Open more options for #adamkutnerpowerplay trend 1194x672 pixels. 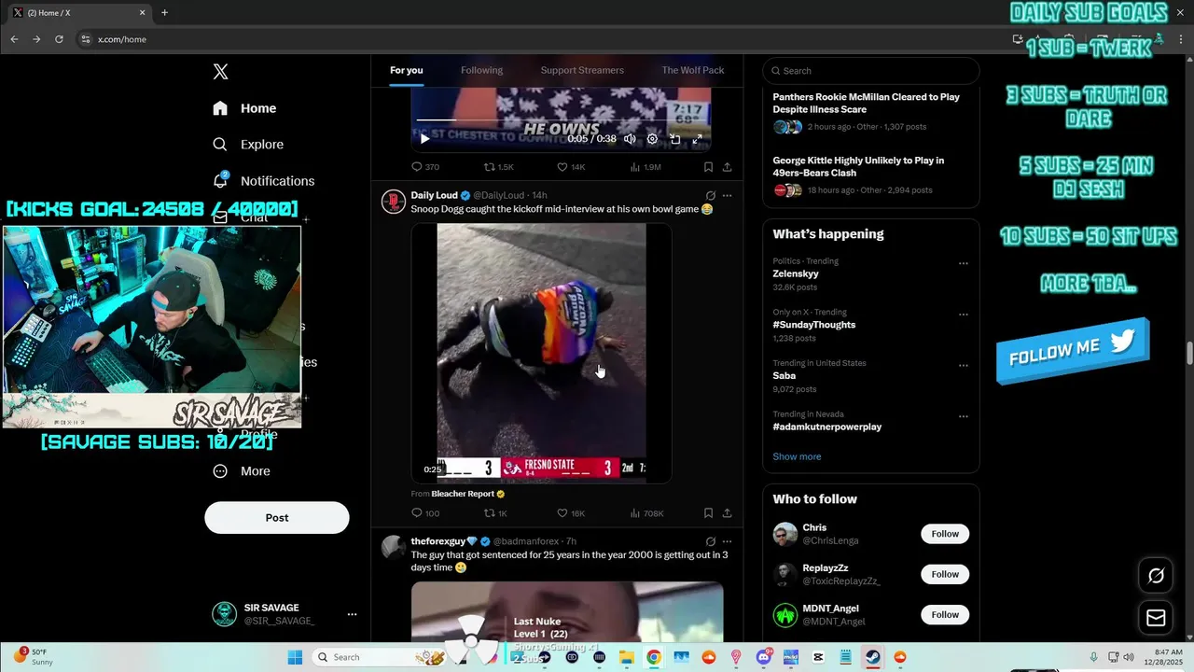(964, 416)
